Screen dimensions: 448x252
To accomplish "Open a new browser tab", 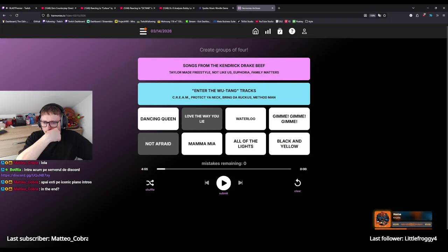I will point(279,8).
